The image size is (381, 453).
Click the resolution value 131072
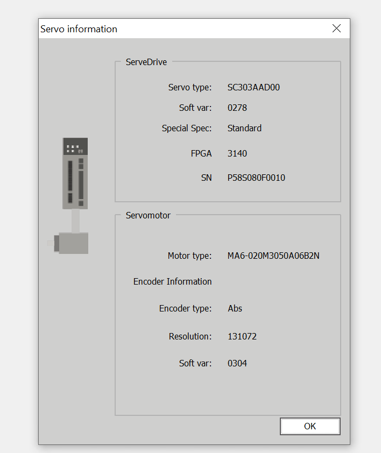pyautogui.click(x=242, y=336)
